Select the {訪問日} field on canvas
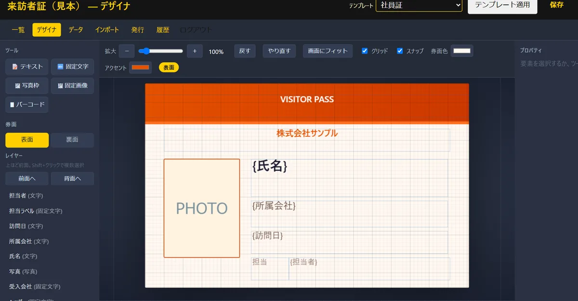 click(349, 242)
